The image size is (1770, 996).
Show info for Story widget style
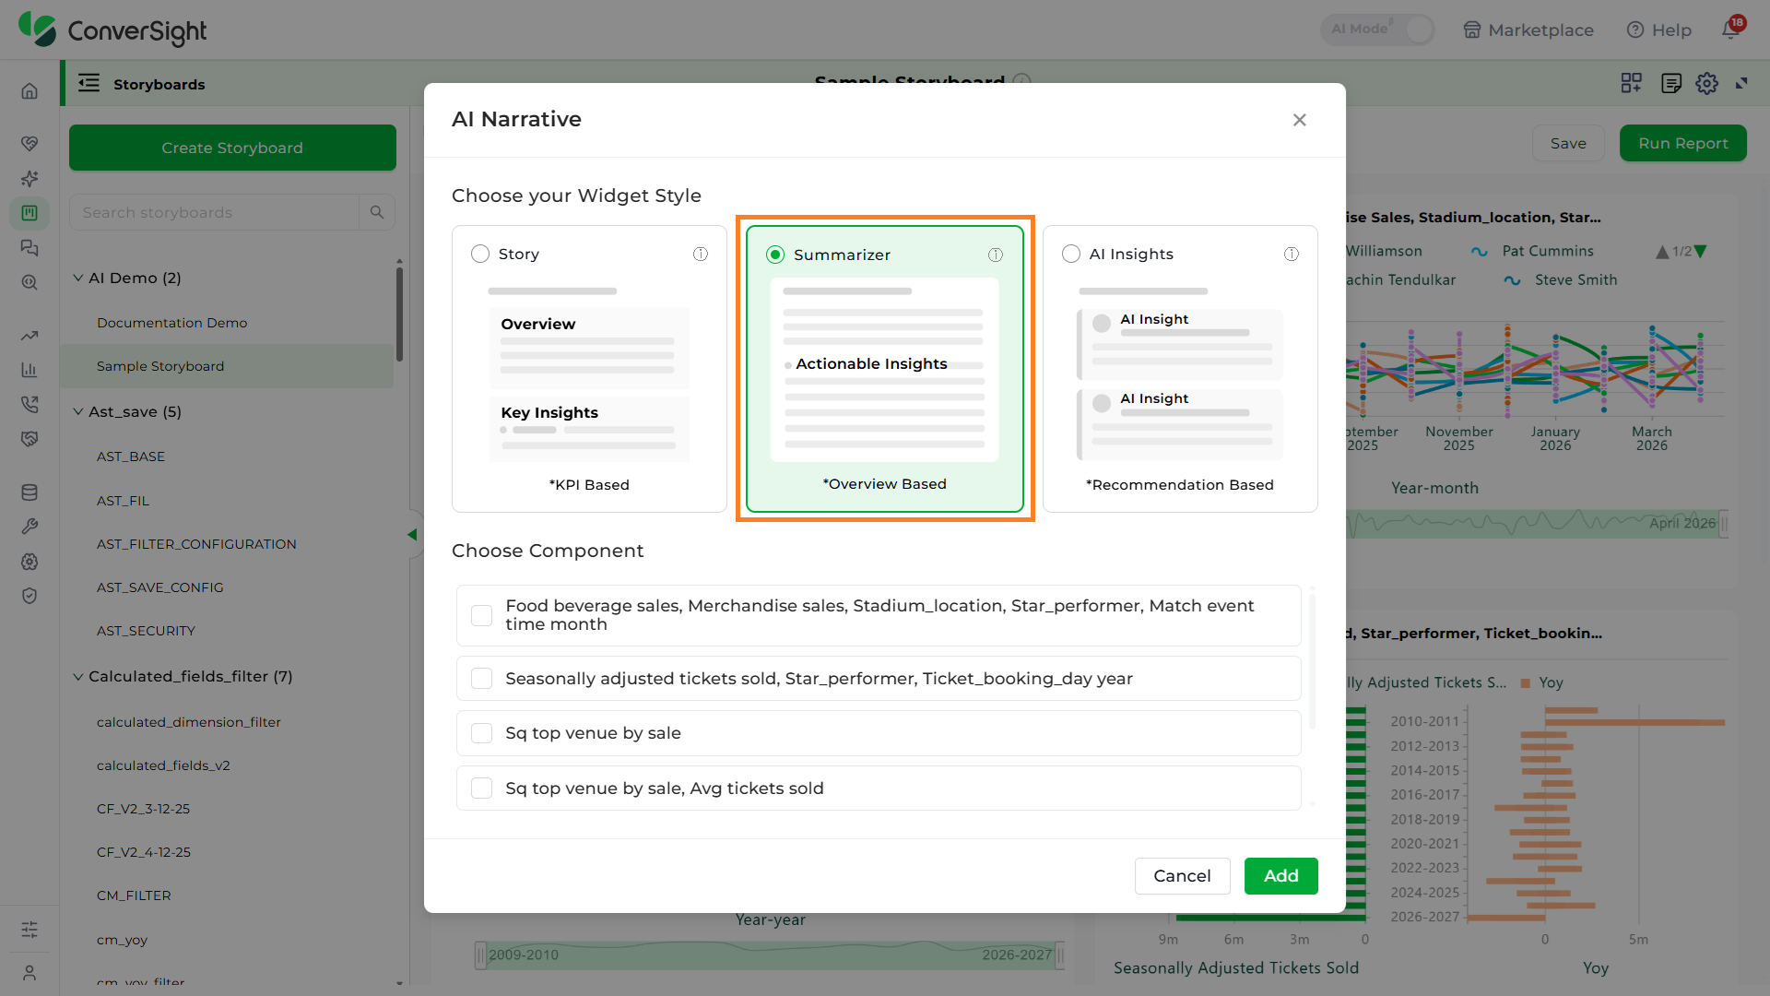[701, 254]
